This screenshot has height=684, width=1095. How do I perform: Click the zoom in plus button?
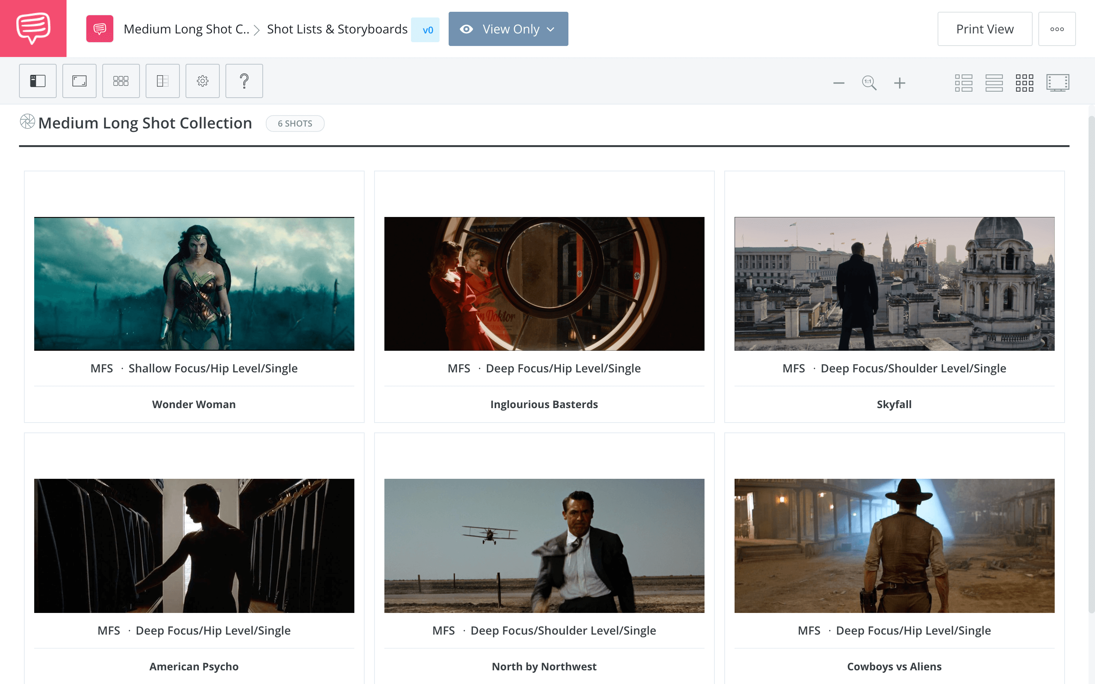[x=899, y=81]
